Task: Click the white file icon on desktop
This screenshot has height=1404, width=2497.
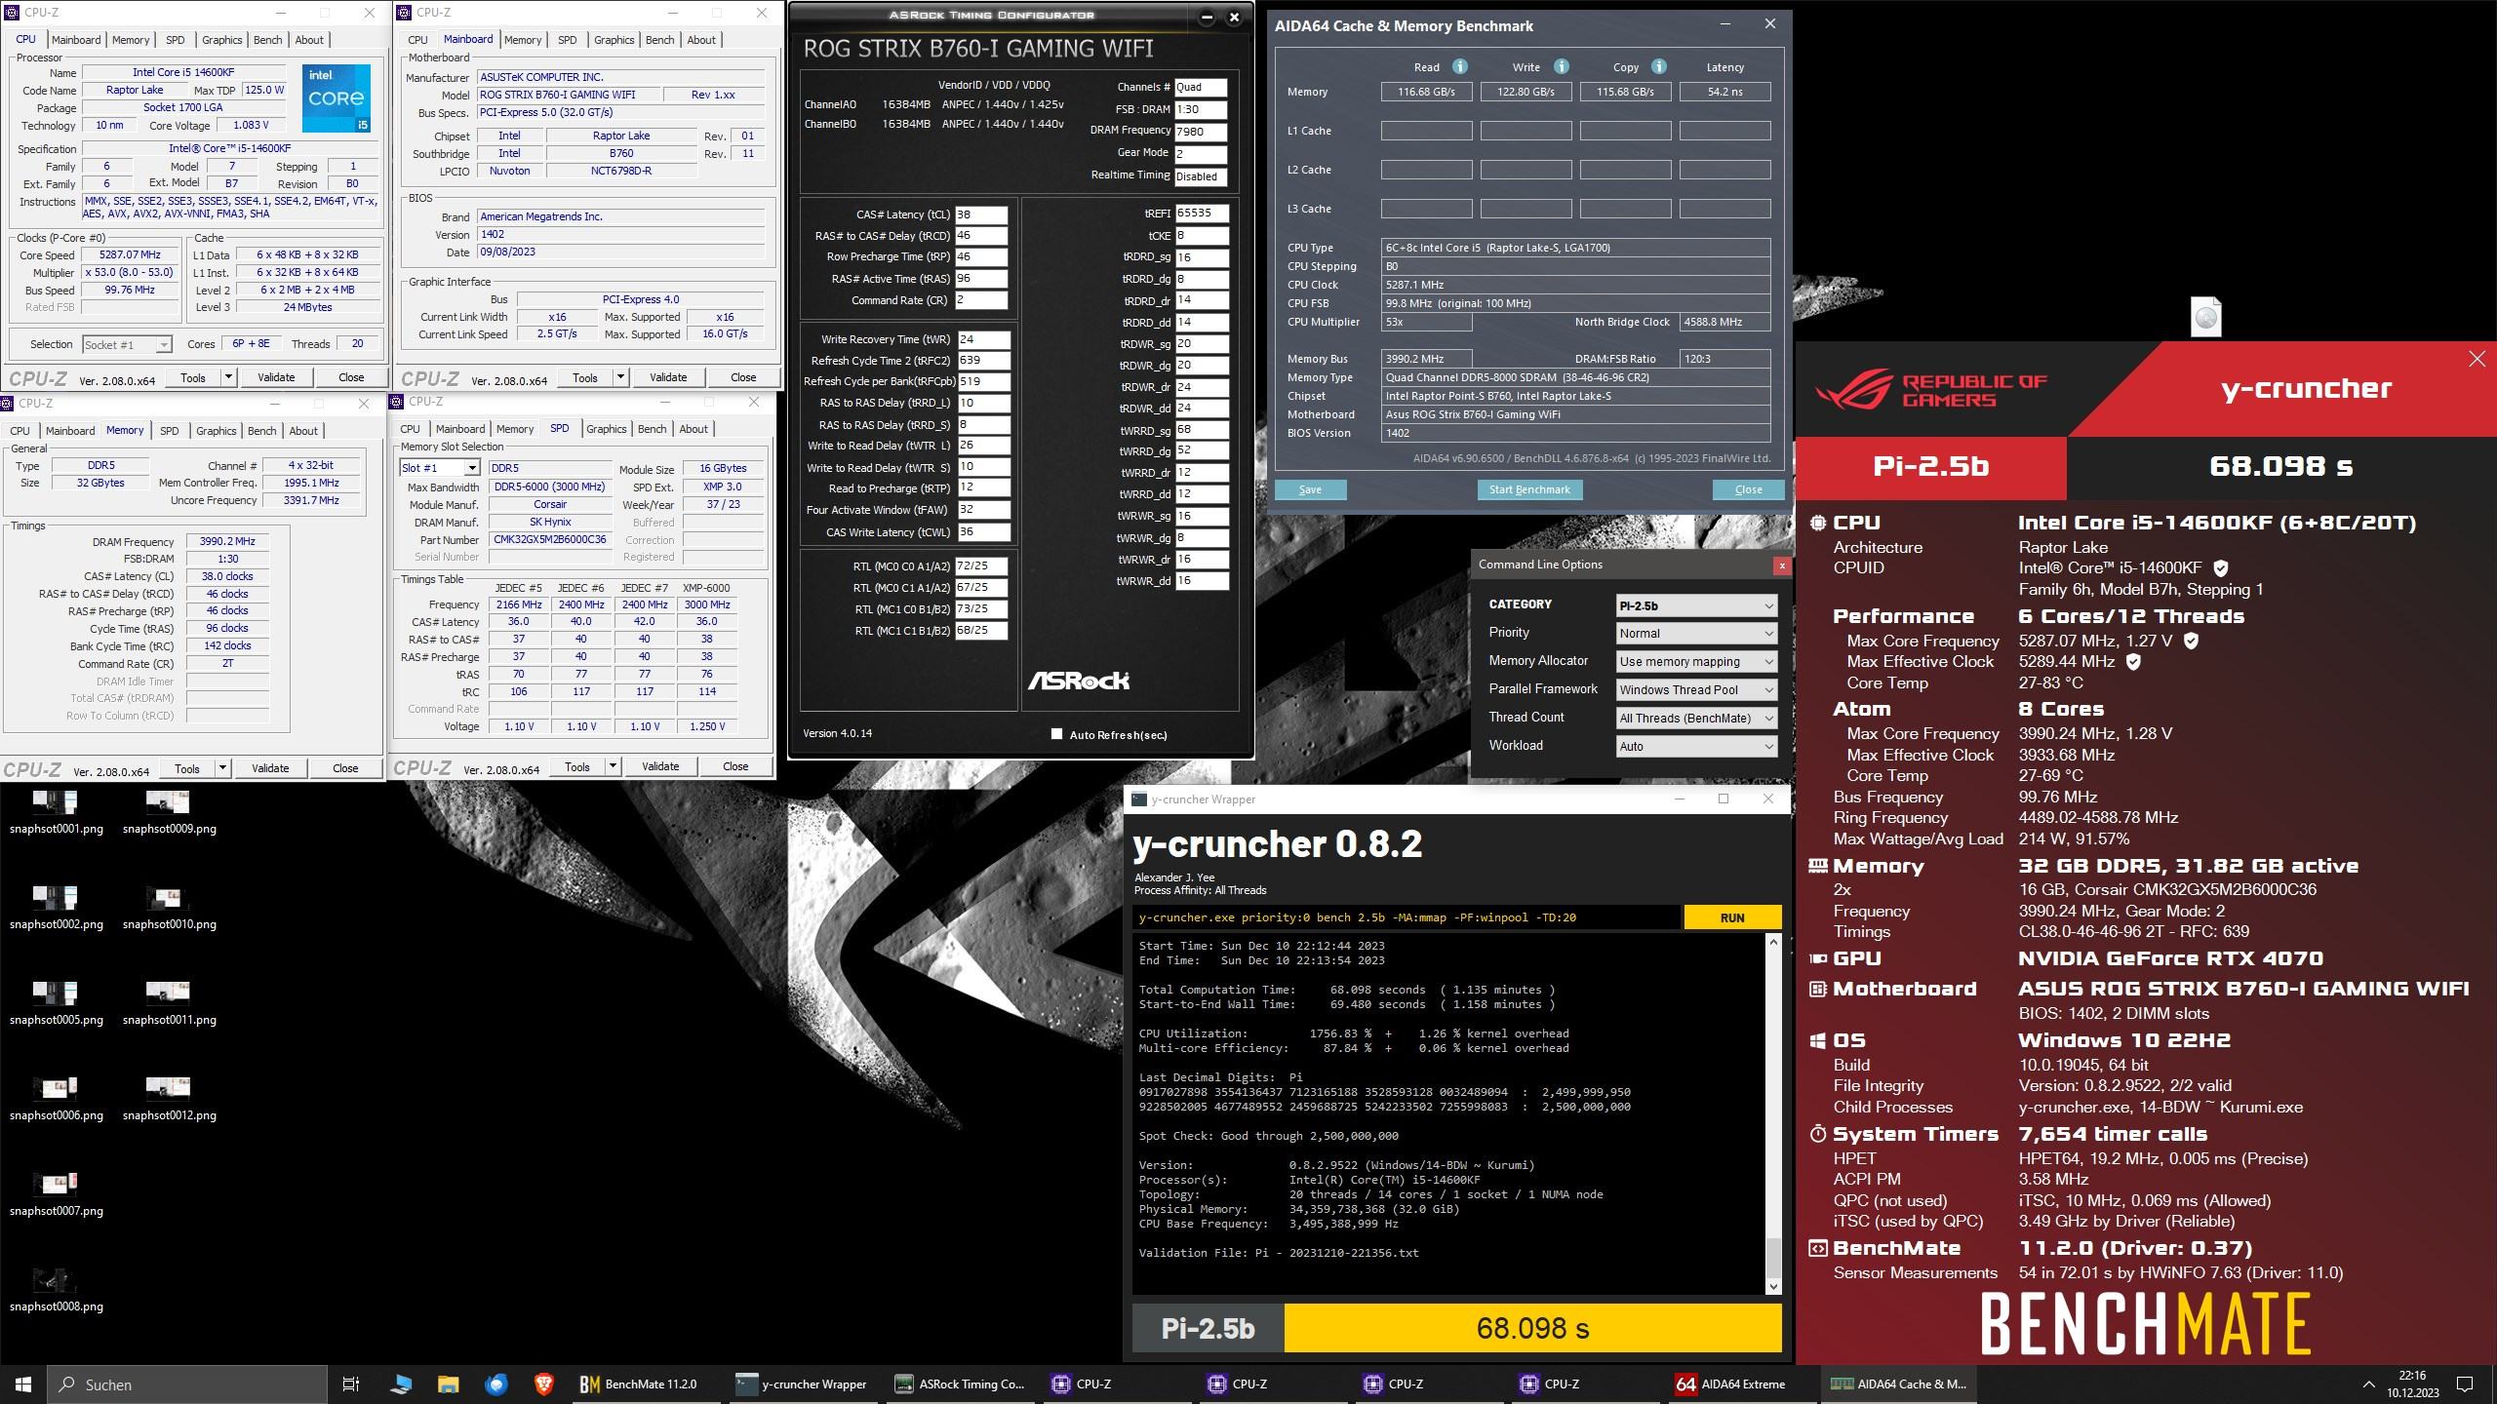Action: point(2205,318)
